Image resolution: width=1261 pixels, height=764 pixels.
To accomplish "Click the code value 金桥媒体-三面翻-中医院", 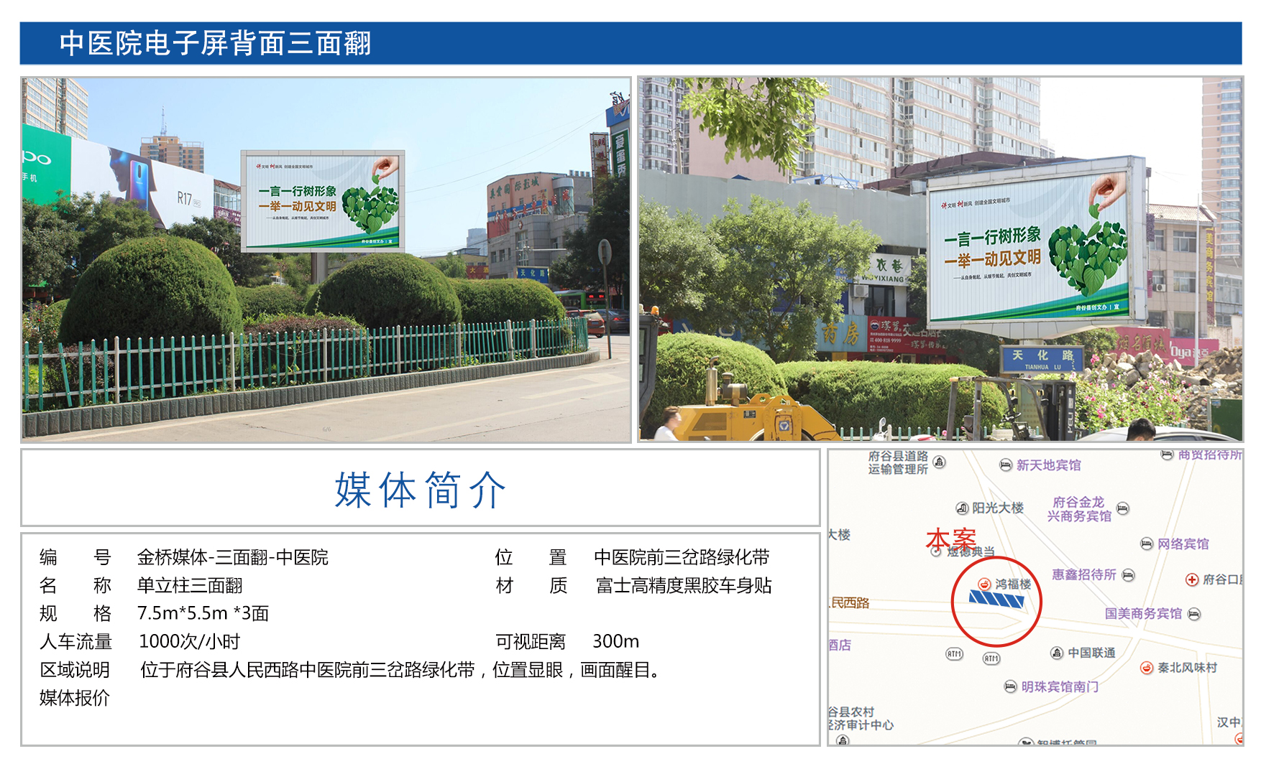I will (x=233, y=557).
